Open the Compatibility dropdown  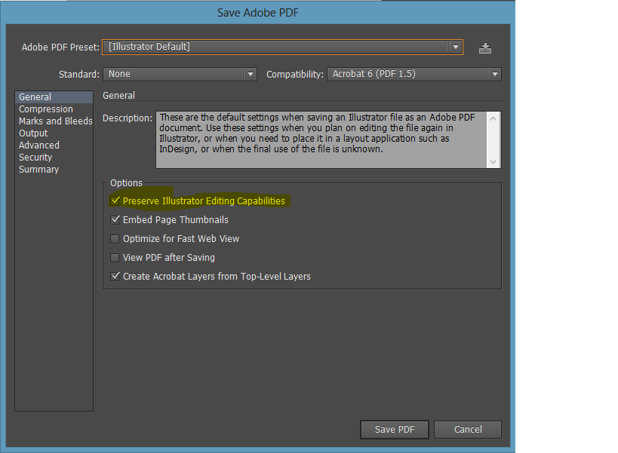tap(414, 74)
